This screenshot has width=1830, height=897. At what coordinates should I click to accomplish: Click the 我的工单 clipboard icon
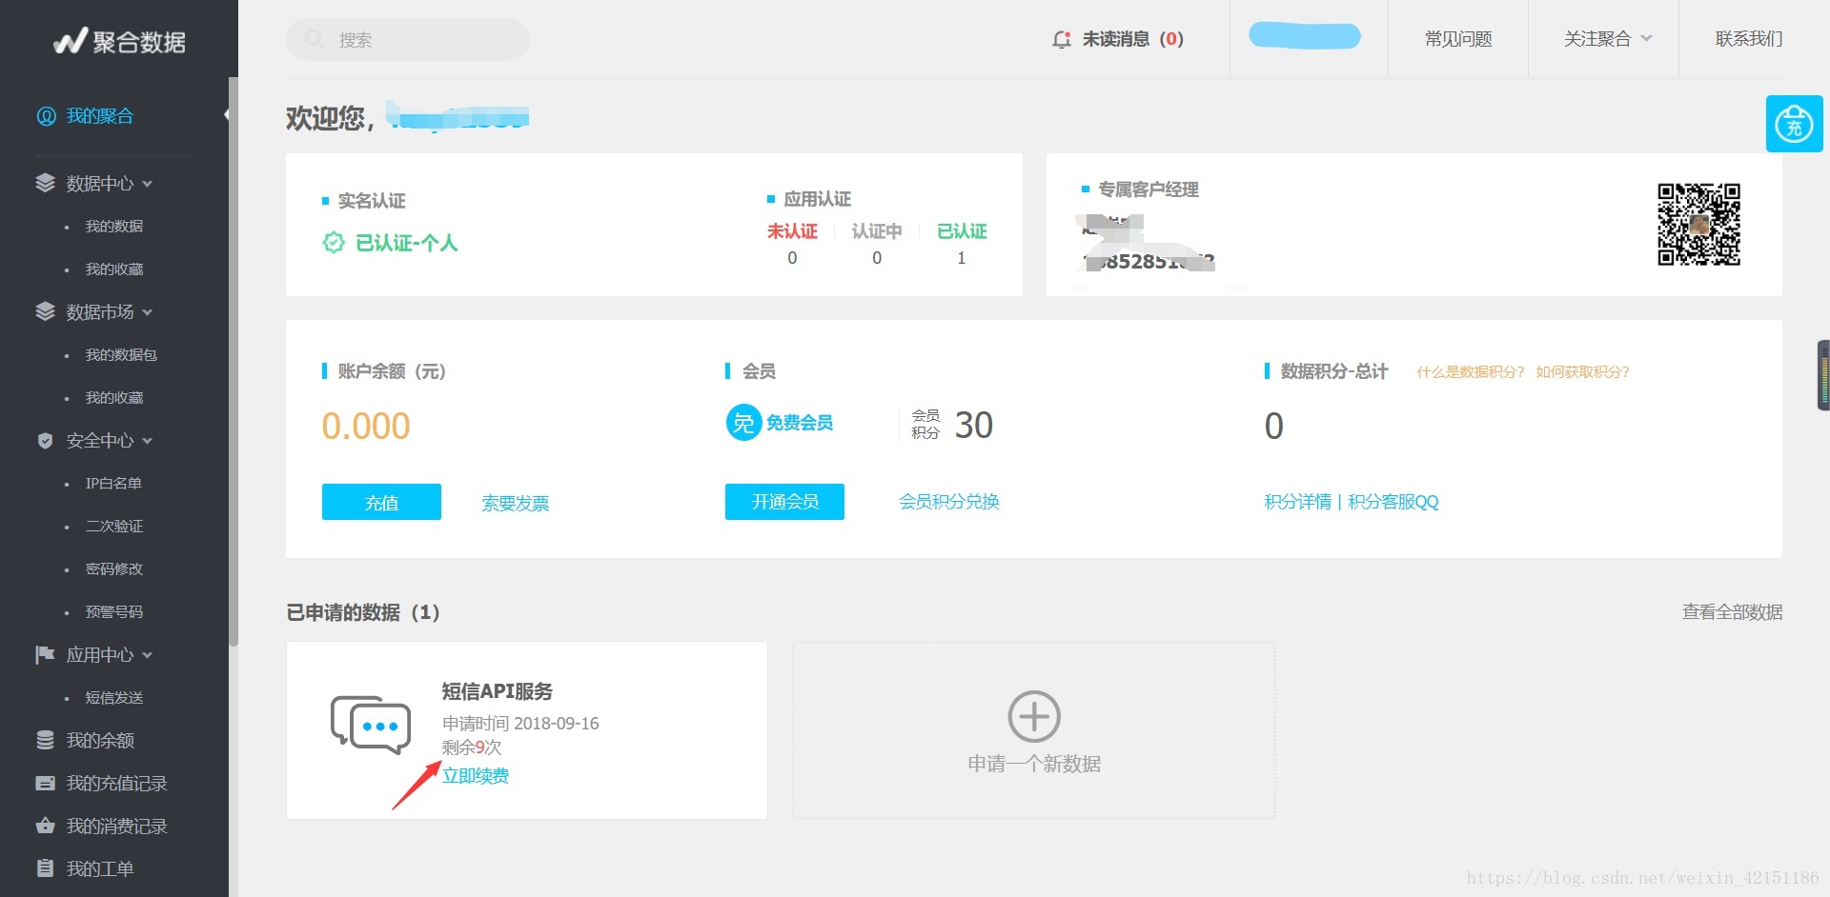click(x=45, y=868)
